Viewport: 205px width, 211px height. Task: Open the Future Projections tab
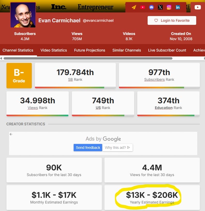[x=90, y=50]
